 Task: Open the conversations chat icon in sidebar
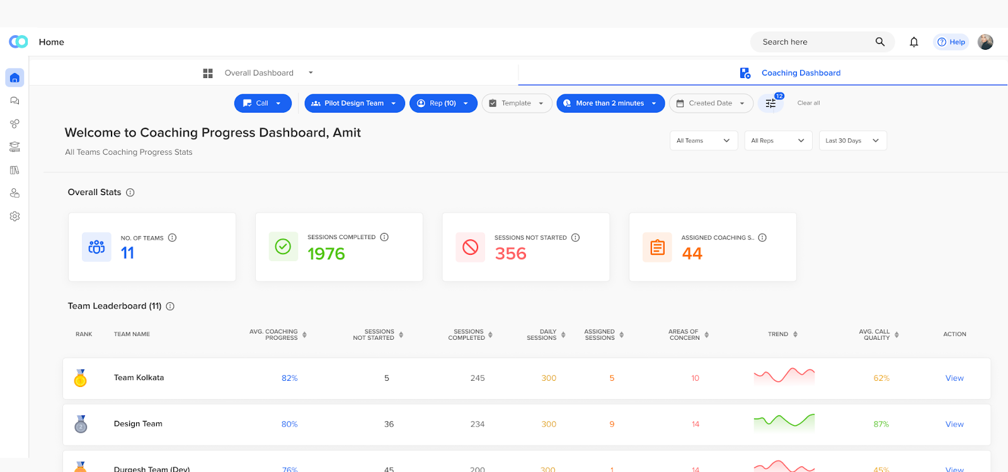click(14, 101)
